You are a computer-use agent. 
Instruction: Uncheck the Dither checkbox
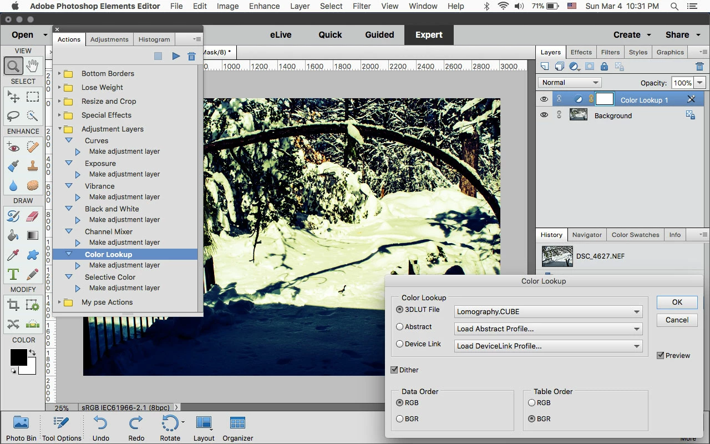[x=394, y=370]
